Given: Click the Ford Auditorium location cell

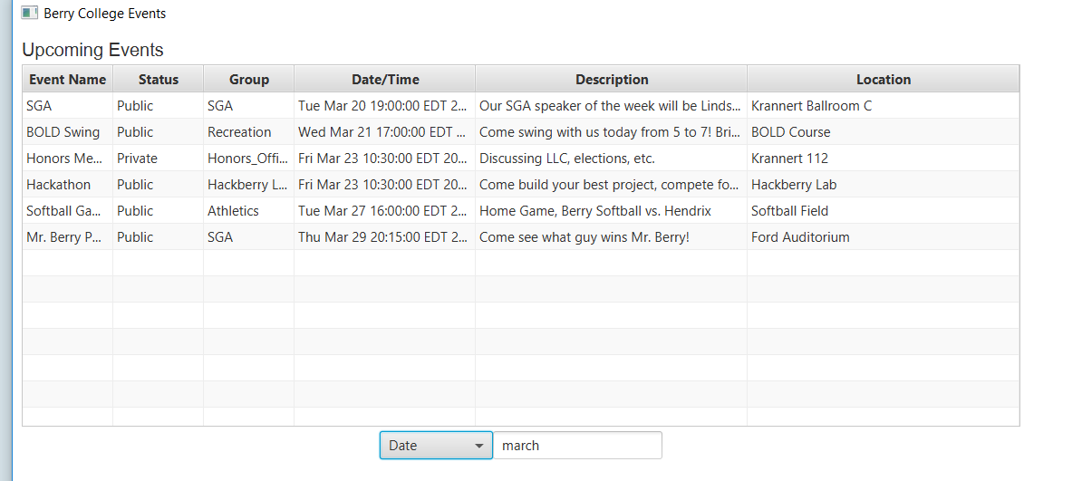Looking at the screenshot, I should pyautogui.click(x=800, y=237).
